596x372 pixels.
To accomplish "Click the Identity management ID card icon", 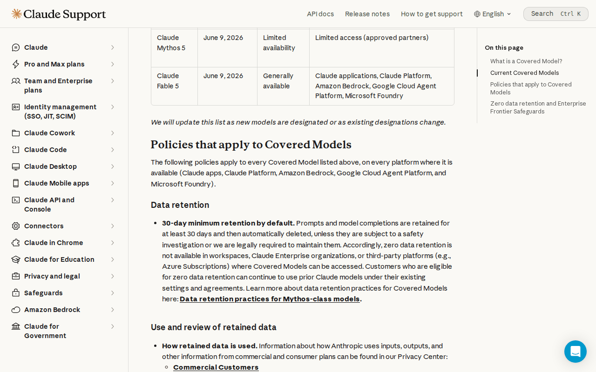I will click(16, 107).
